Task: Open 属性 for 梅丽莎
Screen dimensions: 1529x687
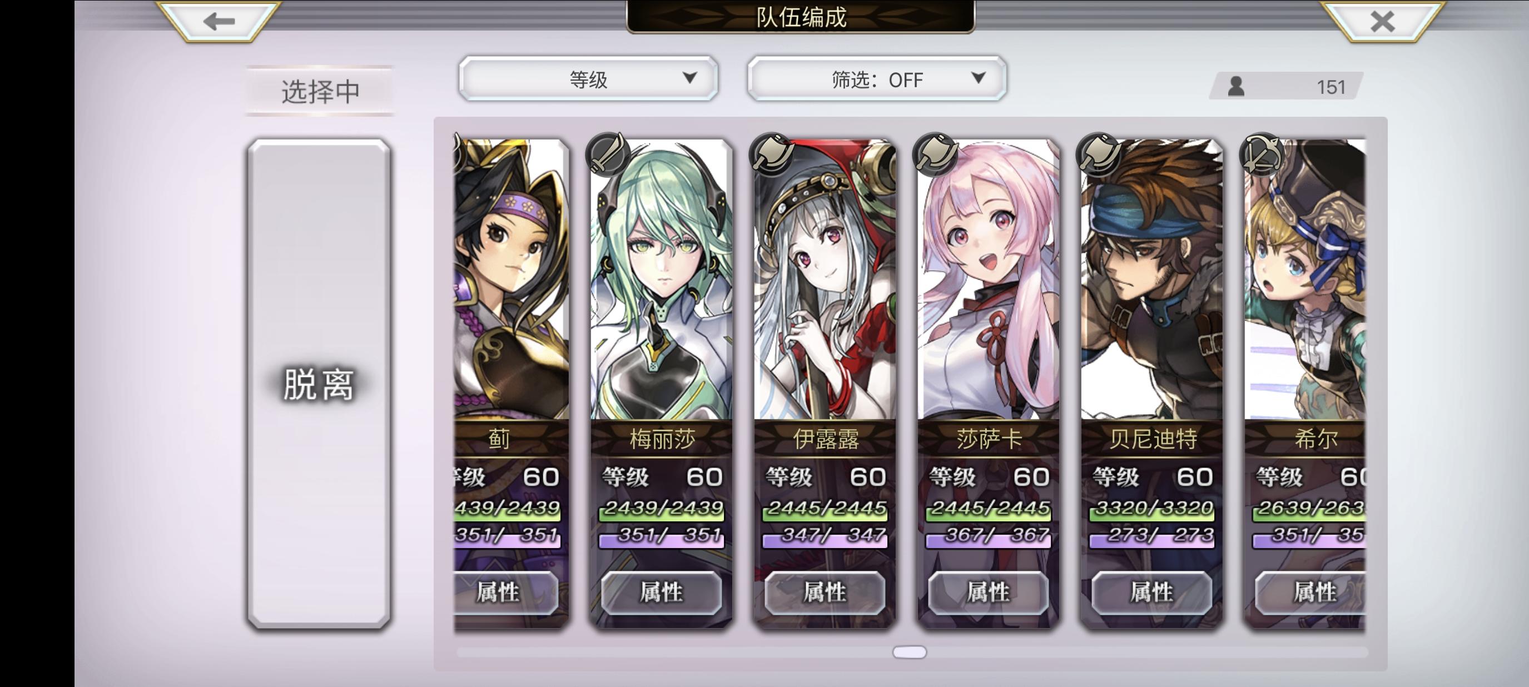Action: coord(661,592)
